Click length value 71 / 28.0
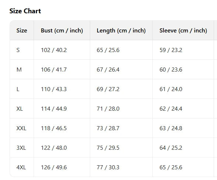The width and height of the screenshot is (217, 180). 108,109
